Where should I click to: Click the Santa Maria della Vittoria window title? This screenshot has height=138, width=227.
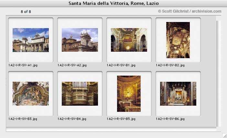click(113, 3)
